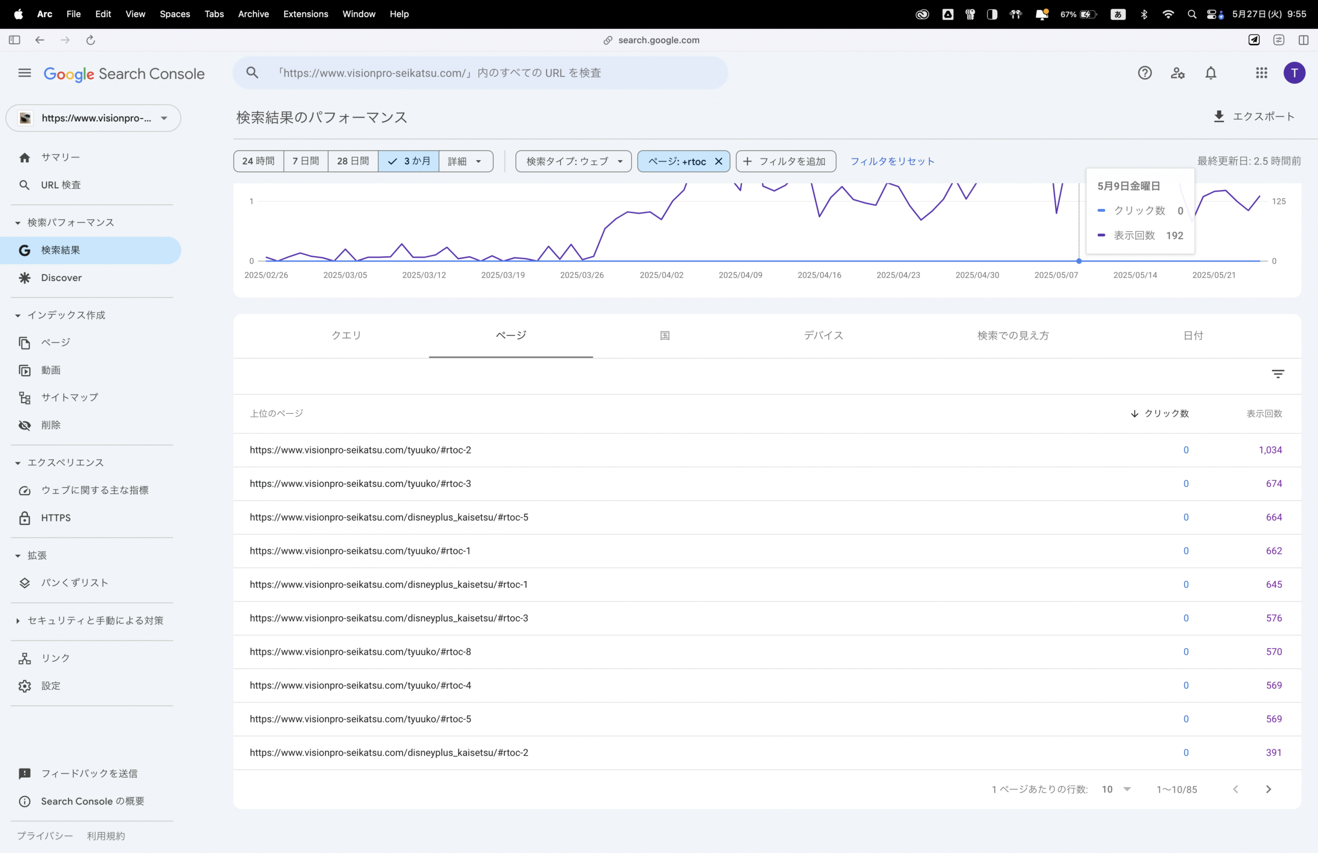Open the notifications bell
The image size is (1318, 853).
click(1211, 73)
